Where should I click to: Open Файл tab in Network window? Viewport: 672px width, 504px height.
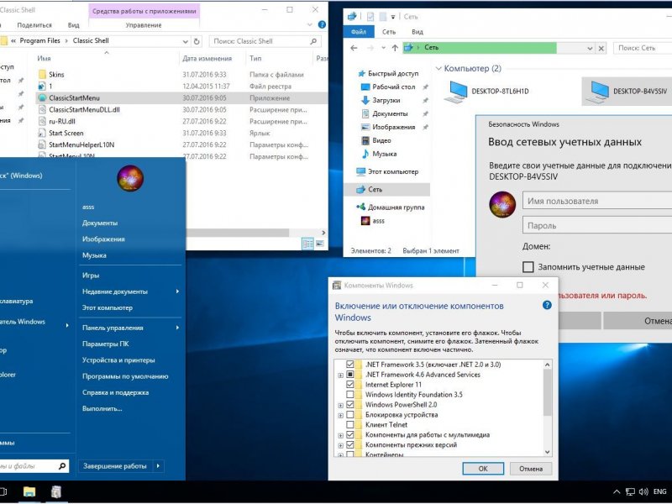359,32
